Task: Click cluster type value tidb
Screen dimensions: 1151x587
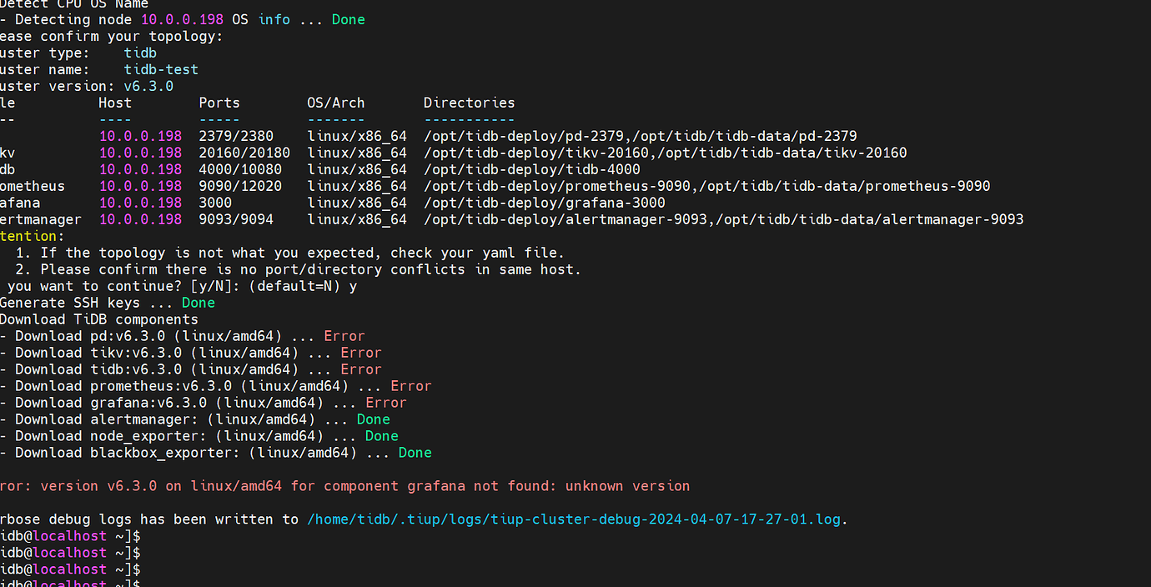Action: (x=140, y=53)
